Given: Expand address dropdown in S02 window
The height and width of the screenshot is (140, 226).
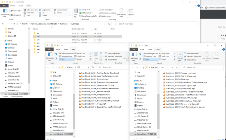Looking at the screenshot, I should pos(88,67).
